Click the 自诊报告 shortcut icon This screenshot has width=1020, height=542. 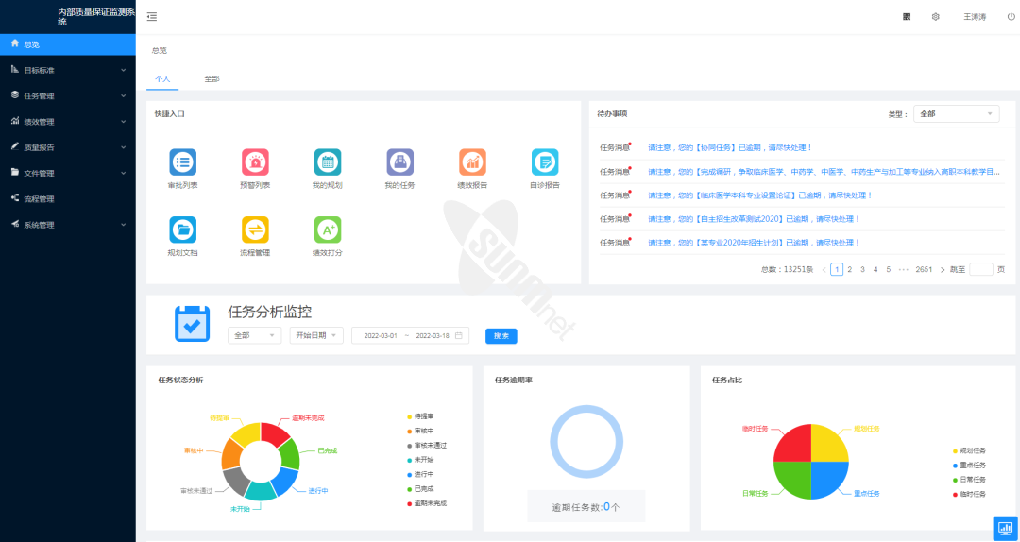[x=545, y=162]
